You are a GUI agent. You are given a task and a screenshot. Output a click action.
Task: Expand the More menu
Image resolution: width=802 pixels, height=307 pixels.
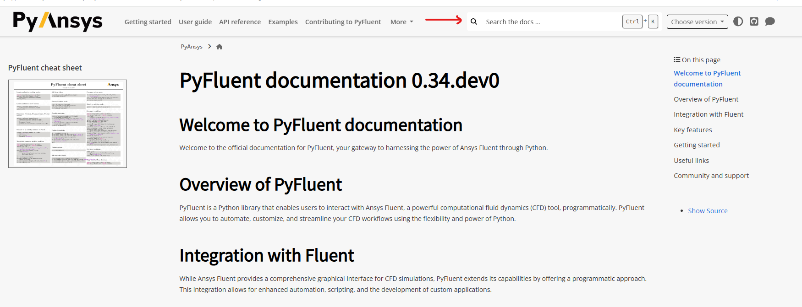click(x=401, y=22)
